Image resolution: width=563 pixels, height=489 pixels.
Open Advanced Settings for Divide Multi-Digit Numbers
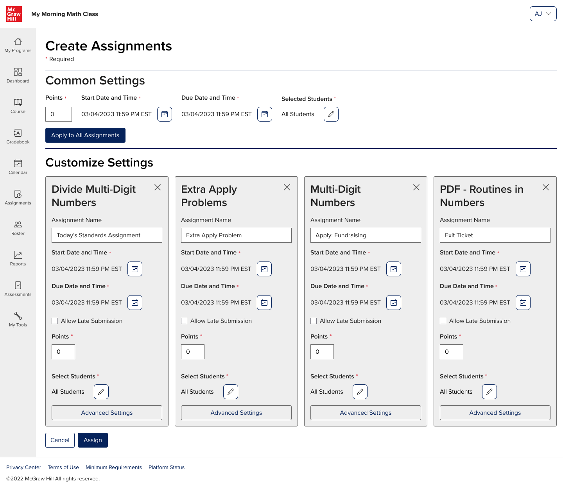tap(107, 413)
